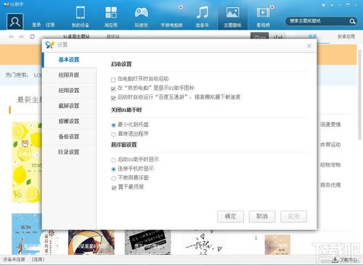
Task: Click the search magnifier icon
Action: 352,22
